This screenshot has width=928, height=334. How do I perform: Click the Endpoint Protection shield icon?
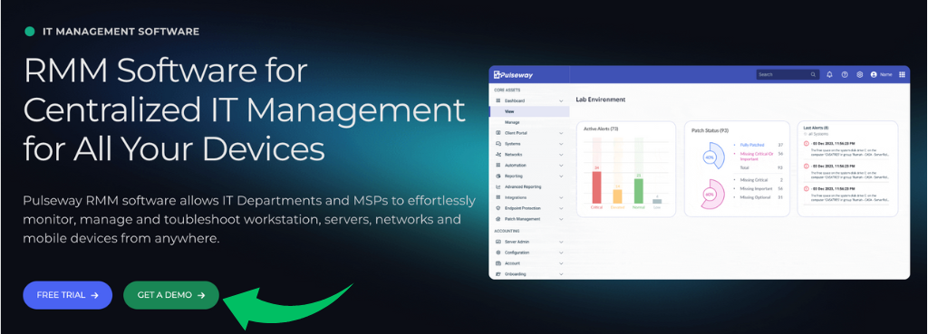click(x=498, y=208)
